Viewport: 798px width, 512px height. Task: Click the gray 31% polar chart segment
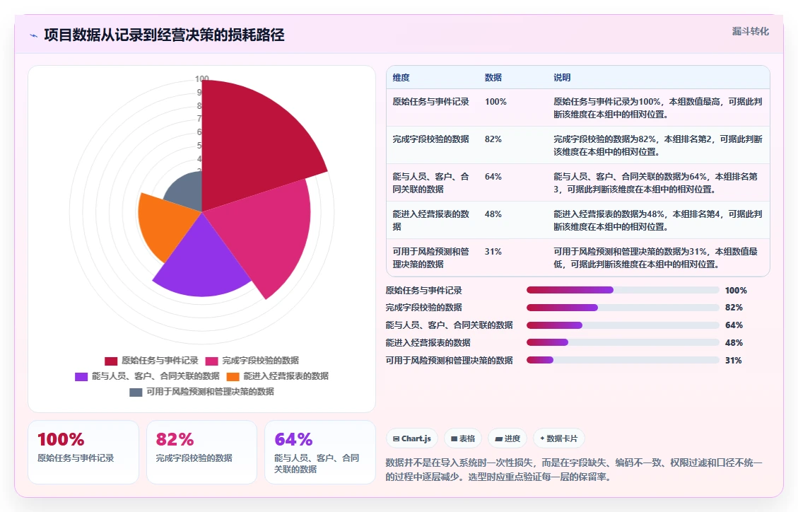(x=187, y=191)
